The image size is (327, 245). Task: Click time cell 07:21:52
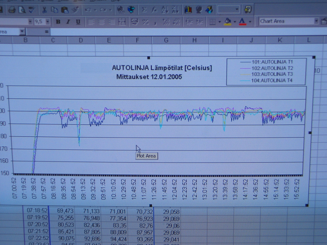[38, 232]
